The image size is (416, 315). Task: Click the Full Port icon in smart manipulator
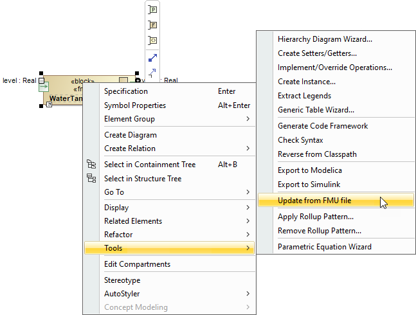152,25
